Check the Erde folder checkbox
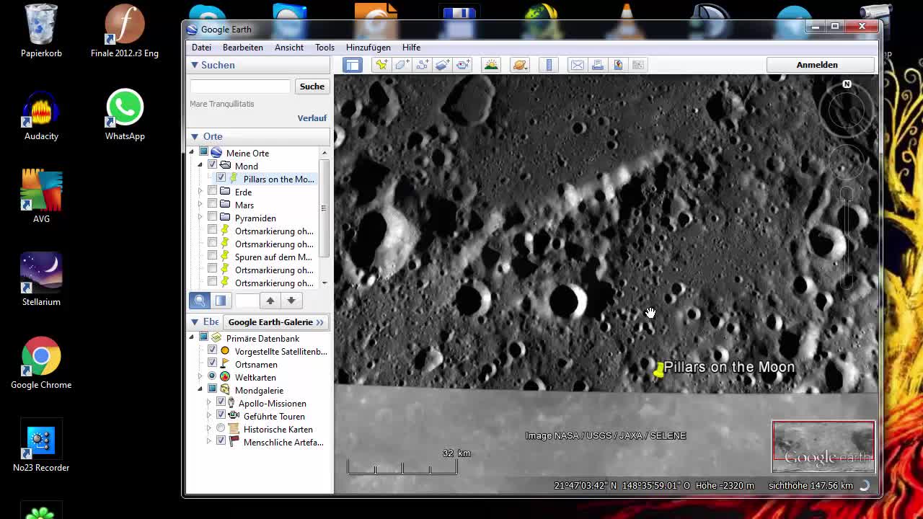923x519 pixels. coord(212,191)
